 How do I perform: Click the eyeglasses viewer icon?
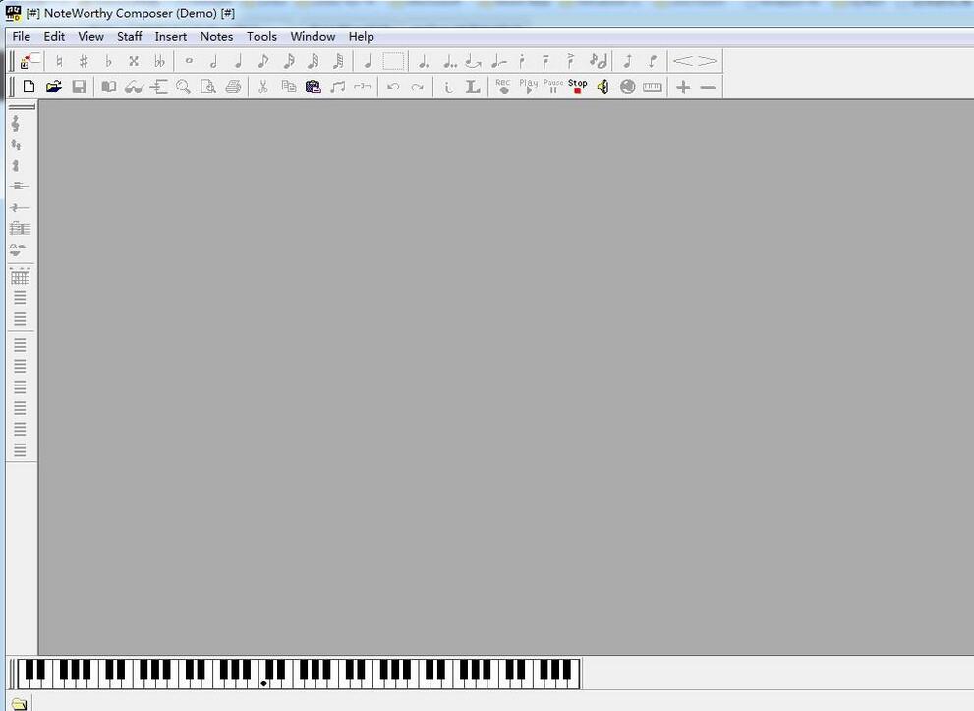click(x=134, y=87)
